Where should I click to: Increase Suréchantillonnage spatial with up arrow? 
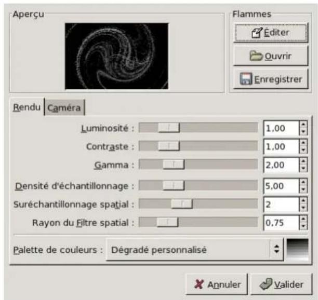coord(303,201)
